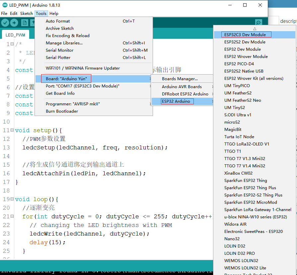Image resolution: width=297 pixels, height=275 pixels.
Task: Select microS2 board
Action: click(x=255, y=122)
